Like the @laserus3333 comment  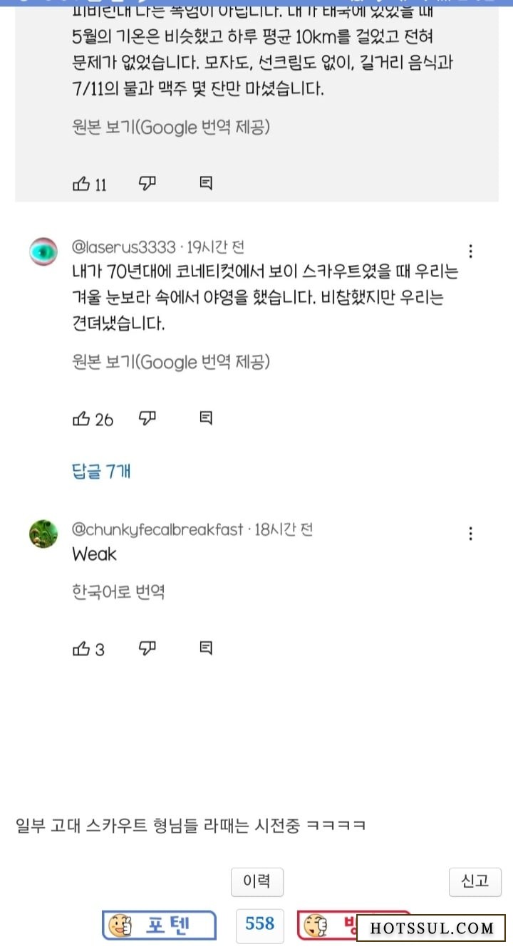coord(81,419)
